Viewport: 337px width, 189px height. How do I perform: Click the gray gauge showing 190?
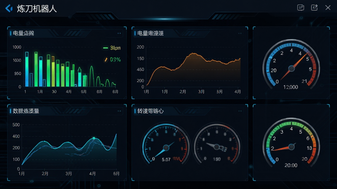click(217, 144)
